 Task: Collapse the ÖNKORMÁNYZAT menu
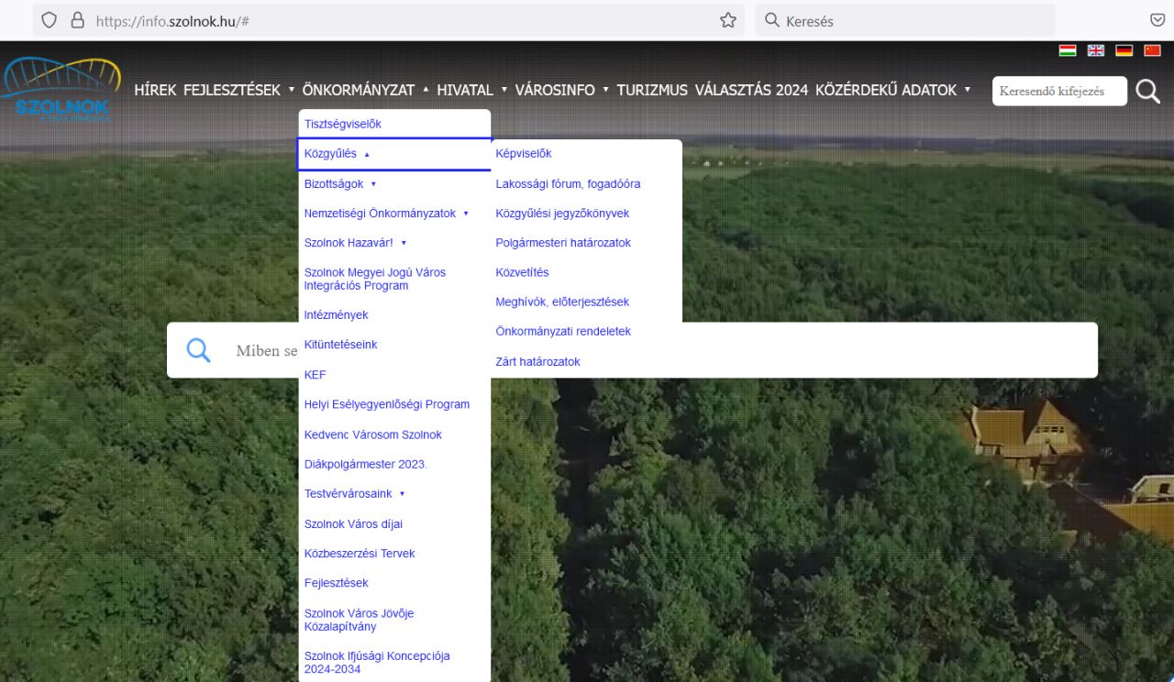click(365, 90)
